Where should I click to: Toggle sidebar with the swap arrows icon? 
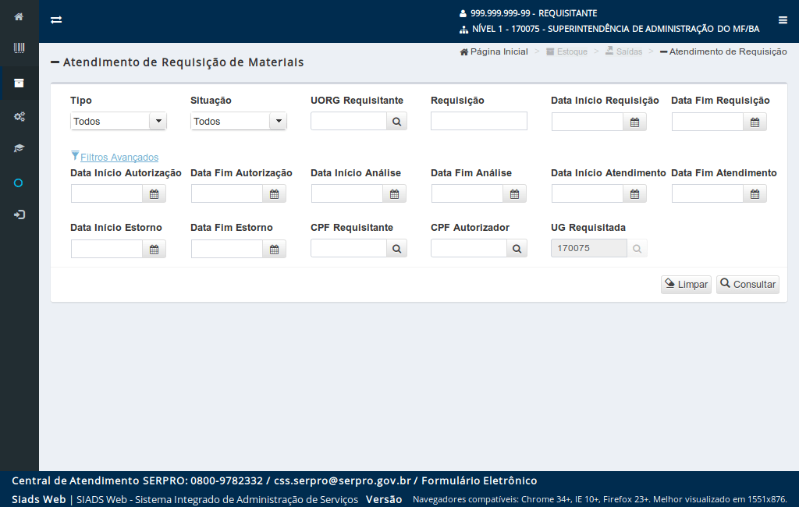pos(56,19)
